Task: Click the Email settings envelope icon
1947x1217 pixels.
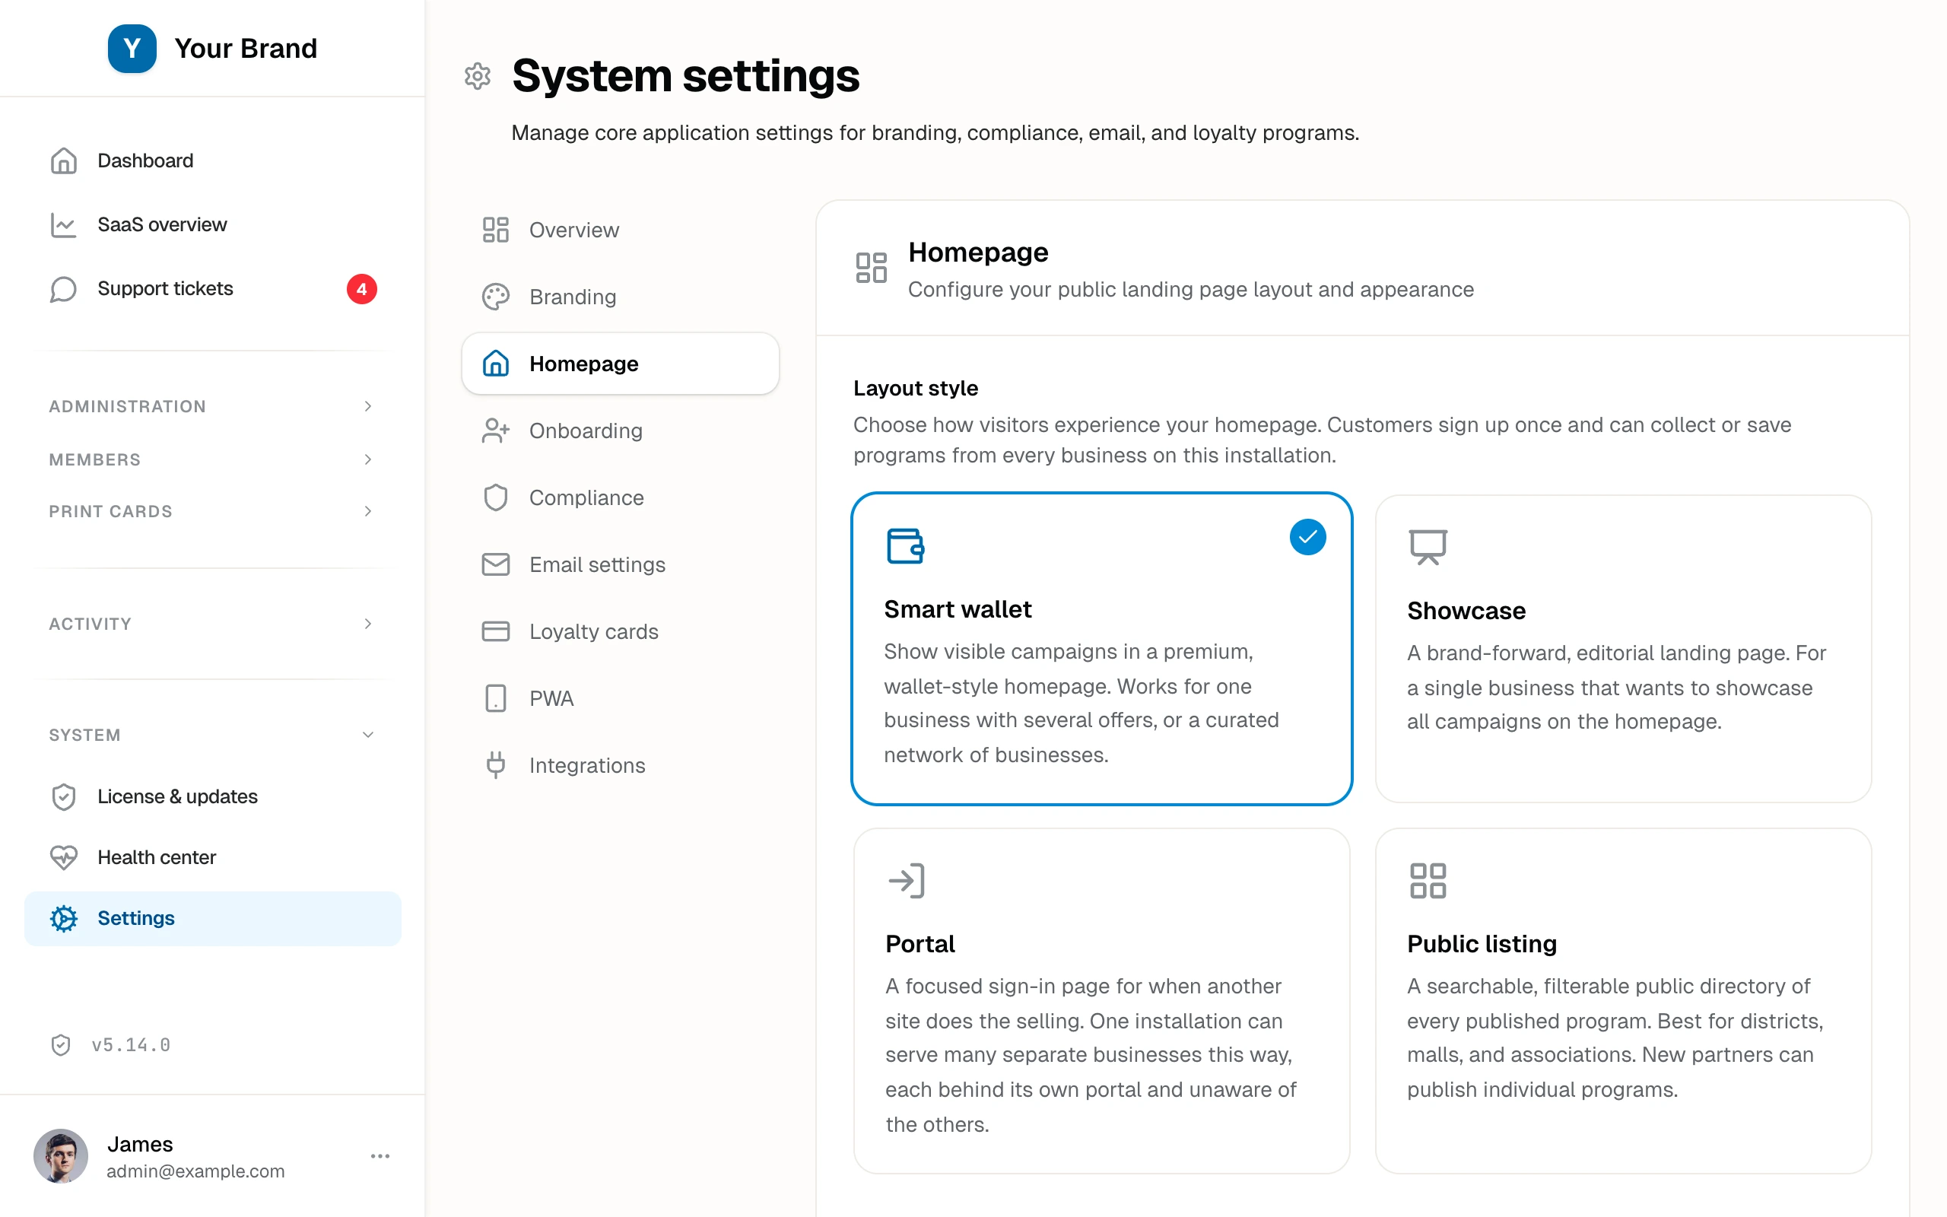Action: tap(496, 564)
